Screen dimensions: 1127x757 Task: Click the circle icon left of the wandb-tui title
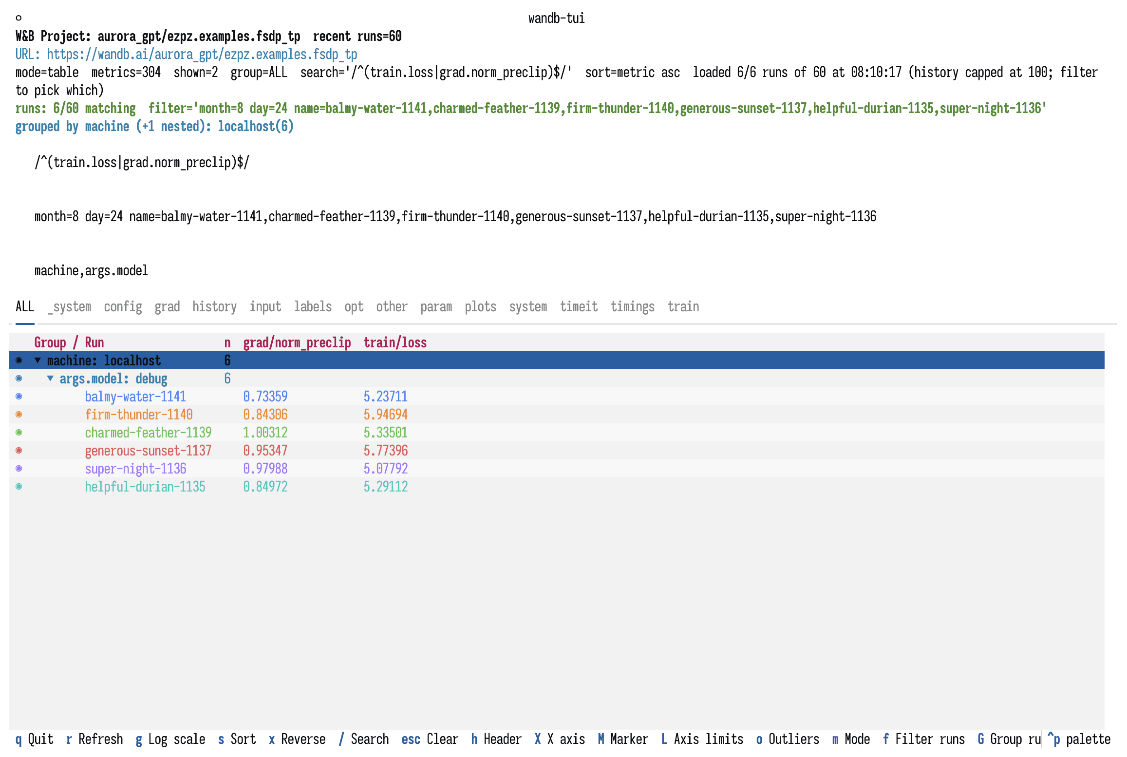[19, 18]
